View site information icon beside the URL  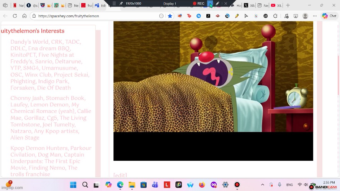click(x=34, y=16)
